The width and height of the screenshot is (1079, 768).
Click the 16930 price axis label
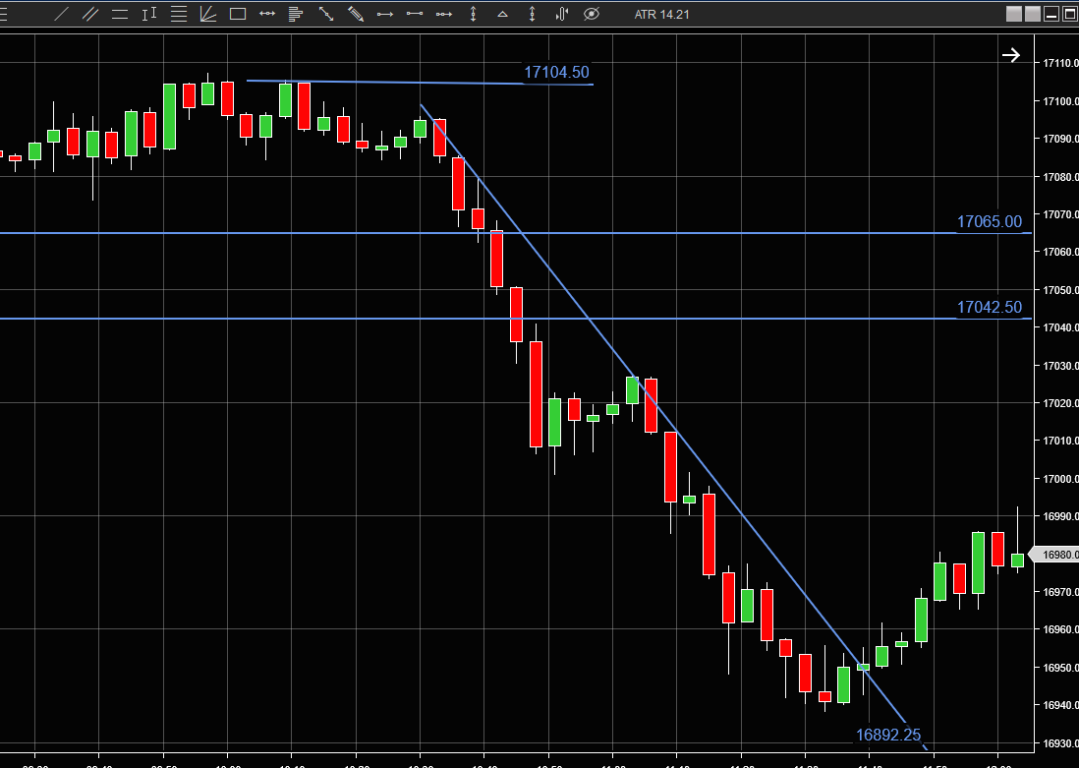(1060, 743)
